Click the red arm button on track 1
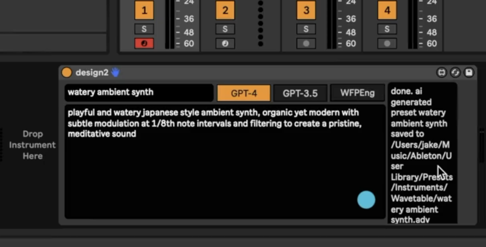The width and height of the screenshot is (486, 247). [x=144, y=43]
